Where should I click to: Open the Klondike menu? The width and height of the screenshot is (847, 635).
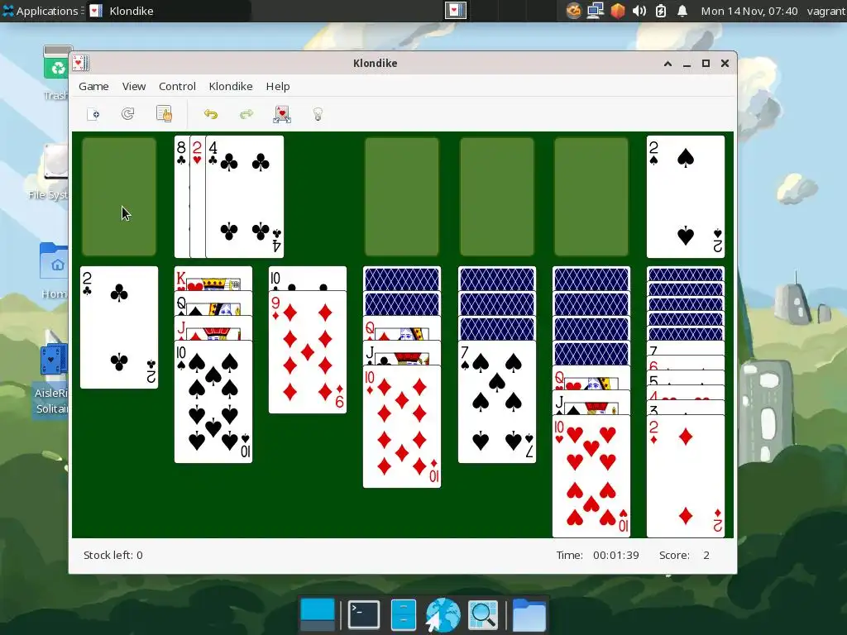click(x=231, y=86)
